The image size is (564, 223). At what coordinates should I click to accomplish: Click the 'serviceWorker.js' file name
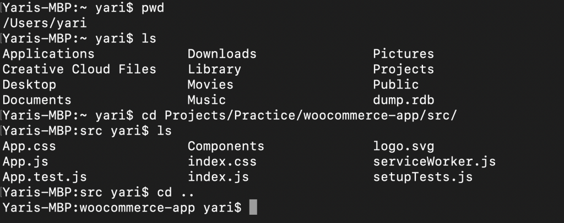[x=434, y=161]
